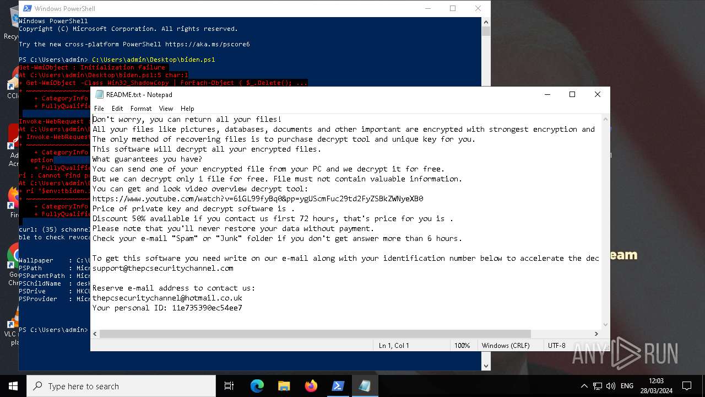Close the PowerShell window
This screenshot has height=397, width=705.
[x=478, y=8]
